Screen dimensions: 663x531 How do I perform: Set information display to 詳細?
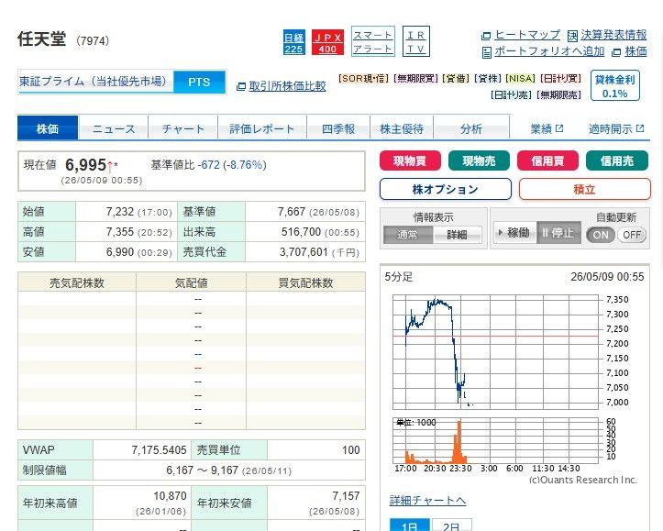click(457, 235)
